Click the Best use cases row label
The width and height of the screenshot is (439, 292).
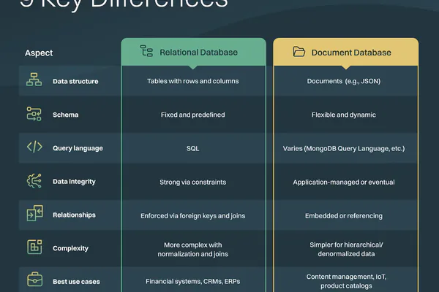pyautogui.click(x=76, y=282)
